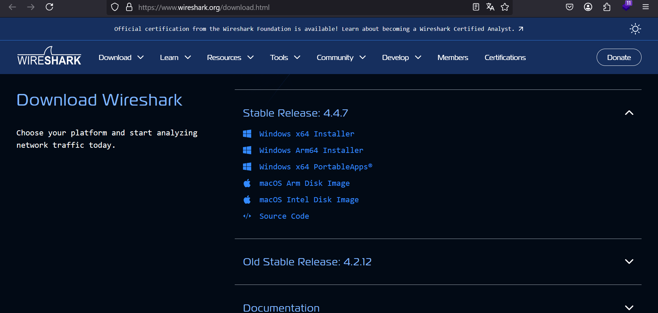This screenshot has width=658, height=313.
Task: Expand the Old Stable Release 4.2.12 chevron
Action: click(x=629, y=262)
